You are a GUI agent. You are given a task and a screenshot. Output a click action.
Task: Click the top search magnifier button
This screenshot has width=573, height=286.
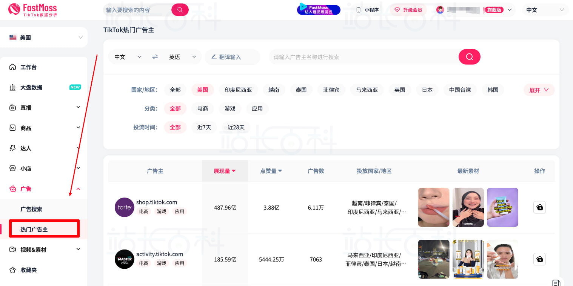pos(180,10)
